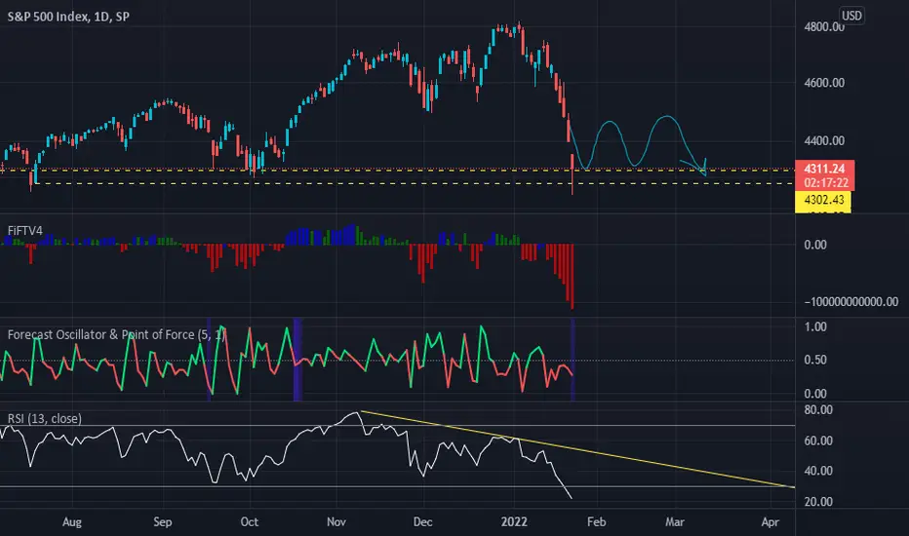Open the USD currency selector
The height and width of the screenshot is (536, 909).
851,16
